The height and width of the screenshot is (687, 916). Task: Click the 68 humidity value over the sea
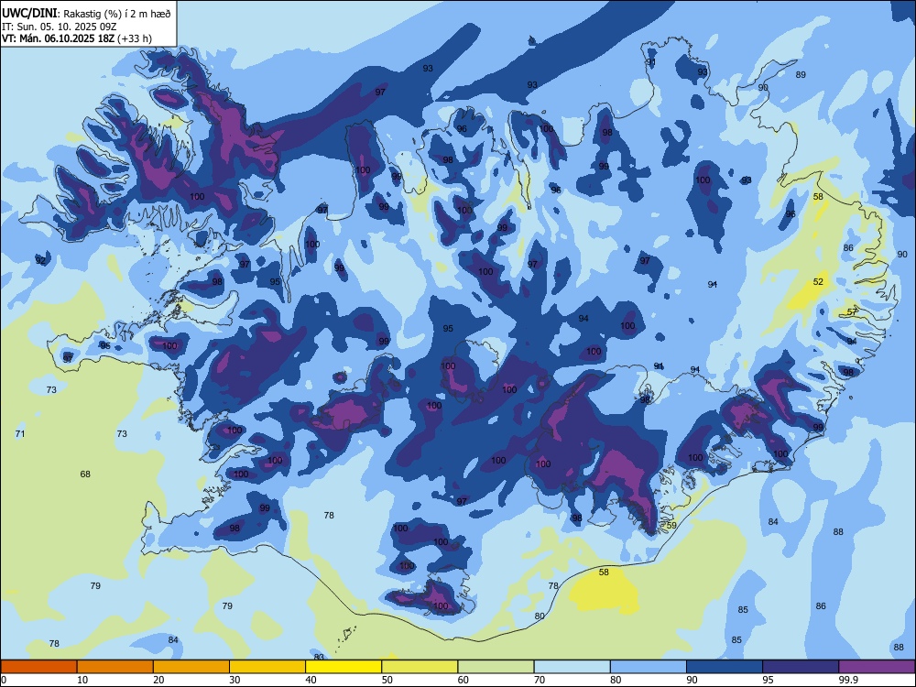(x=85, y=474)
